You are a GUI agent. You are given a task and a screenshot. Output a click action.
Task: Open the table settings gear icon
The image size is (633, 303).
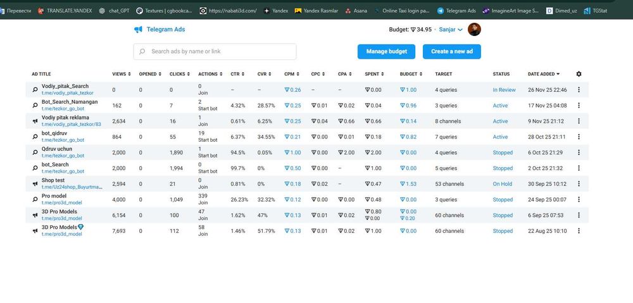point(579,74)
